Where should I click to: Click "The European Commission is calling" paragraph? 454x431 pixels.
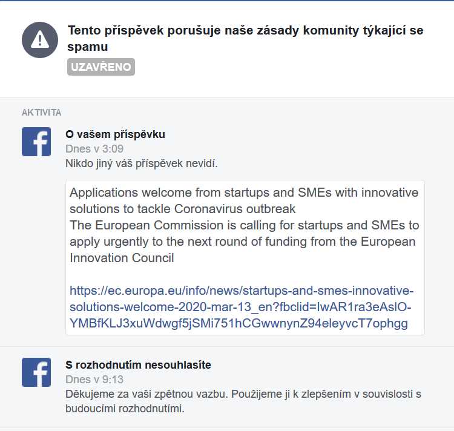tap(244, 225)
